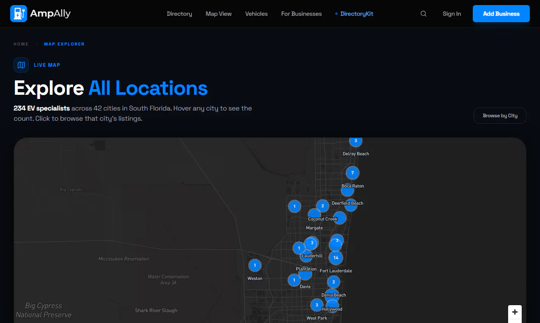The height and width of the screenshot is (323, 540).
Task: Click the Margate map label
Action: coord(315,228)
